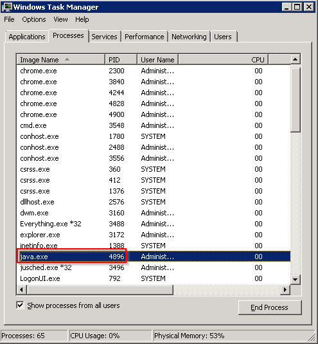Click the horizontal scrollbar right arrow

285,289
